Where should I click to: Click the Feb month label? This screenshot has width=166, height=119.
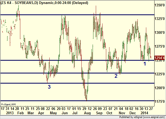[x=21, y=113]
